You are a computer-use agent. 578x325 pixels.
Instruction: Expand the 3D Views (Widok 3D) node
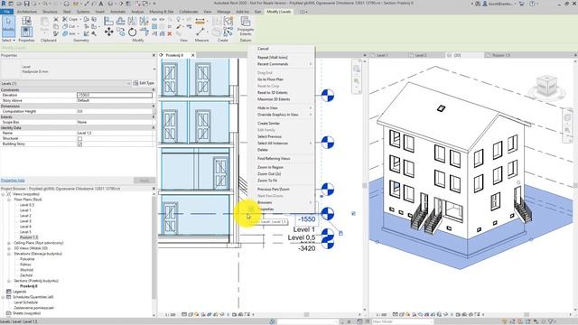click(9, 248)
